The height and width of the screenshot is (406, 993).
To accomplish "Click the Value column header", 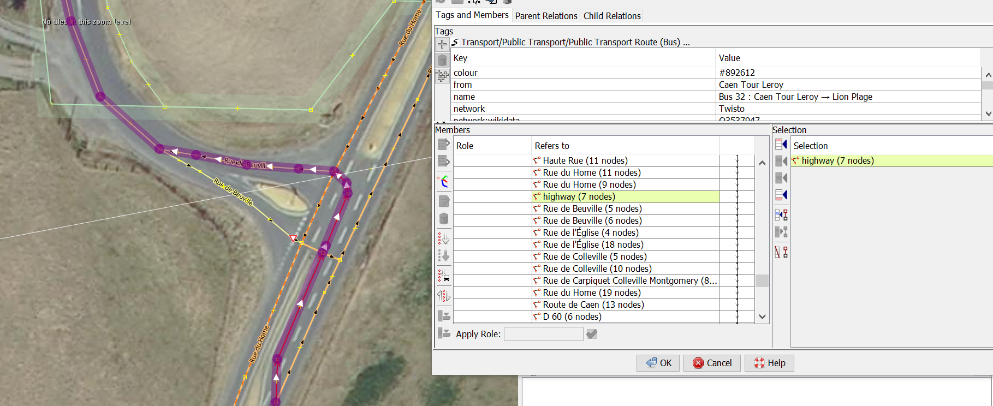I will pyautogui.click(x=848, y=58).
